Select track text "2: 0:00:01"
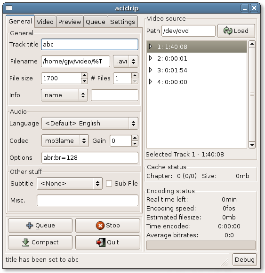Viewport: 265px width, 273px height. 172,58
